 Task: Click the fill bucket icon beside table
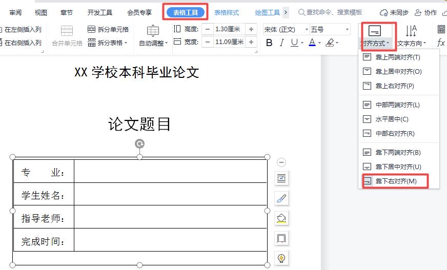[281, 218]
